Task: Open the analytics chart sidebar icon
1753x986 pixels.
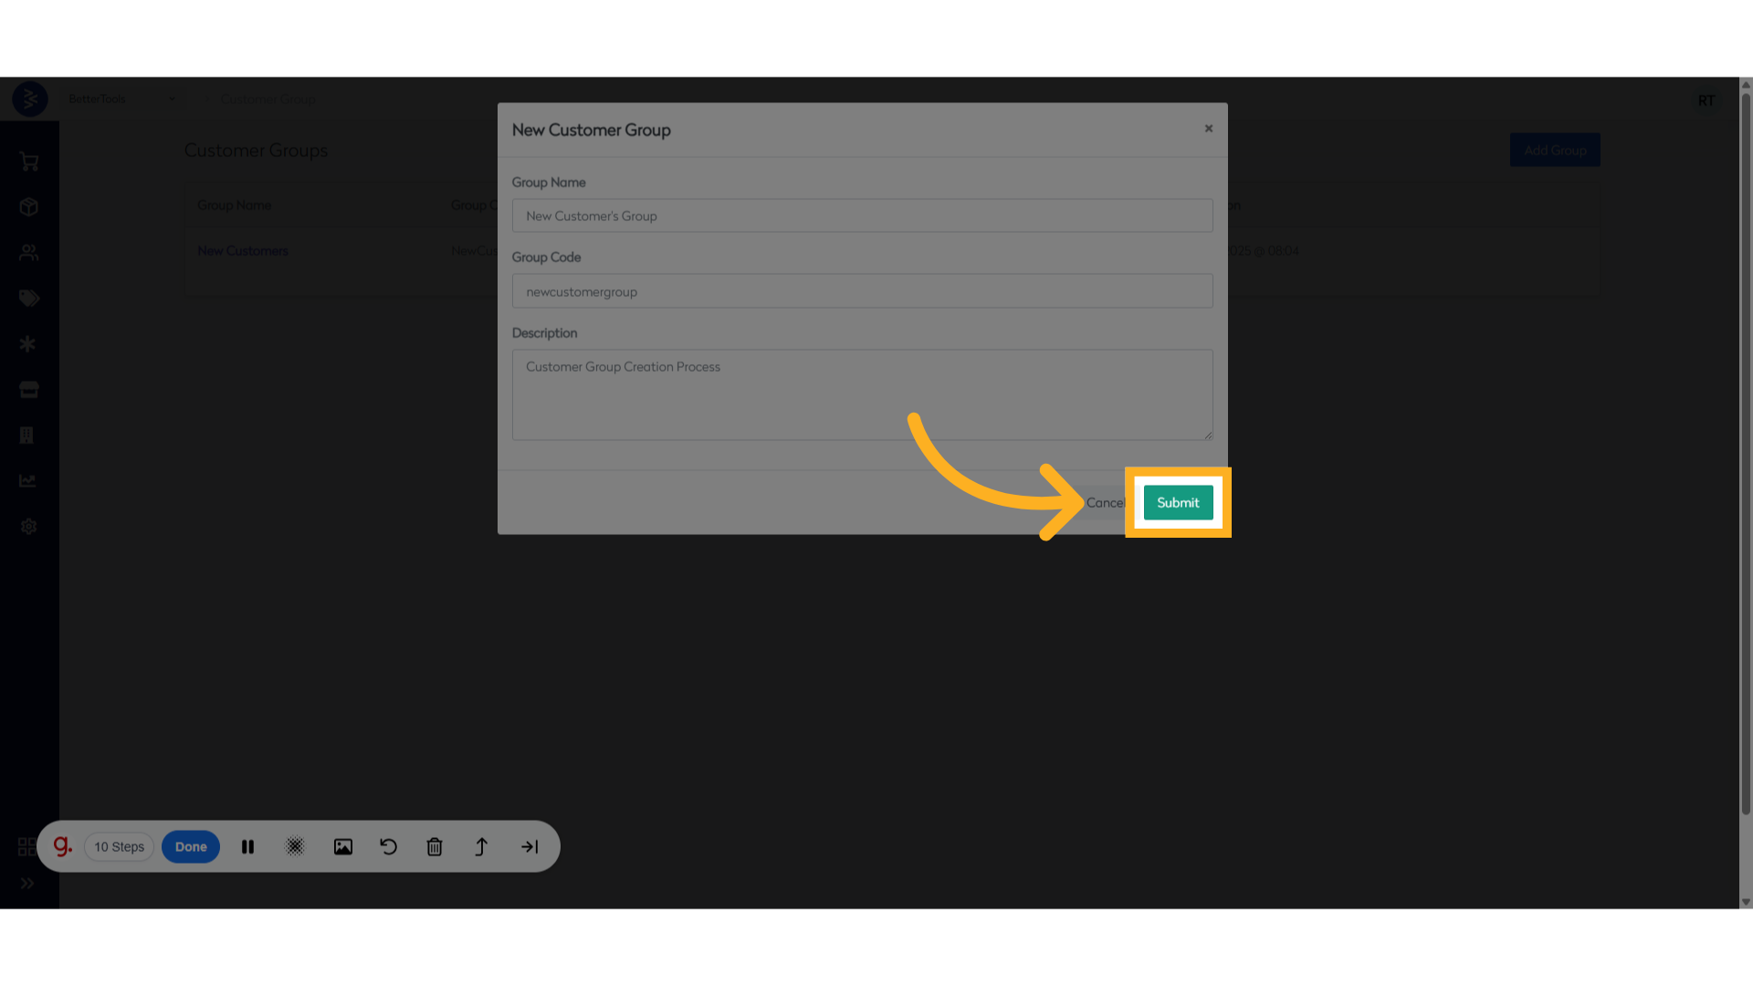Action: [x=28, y=481]
